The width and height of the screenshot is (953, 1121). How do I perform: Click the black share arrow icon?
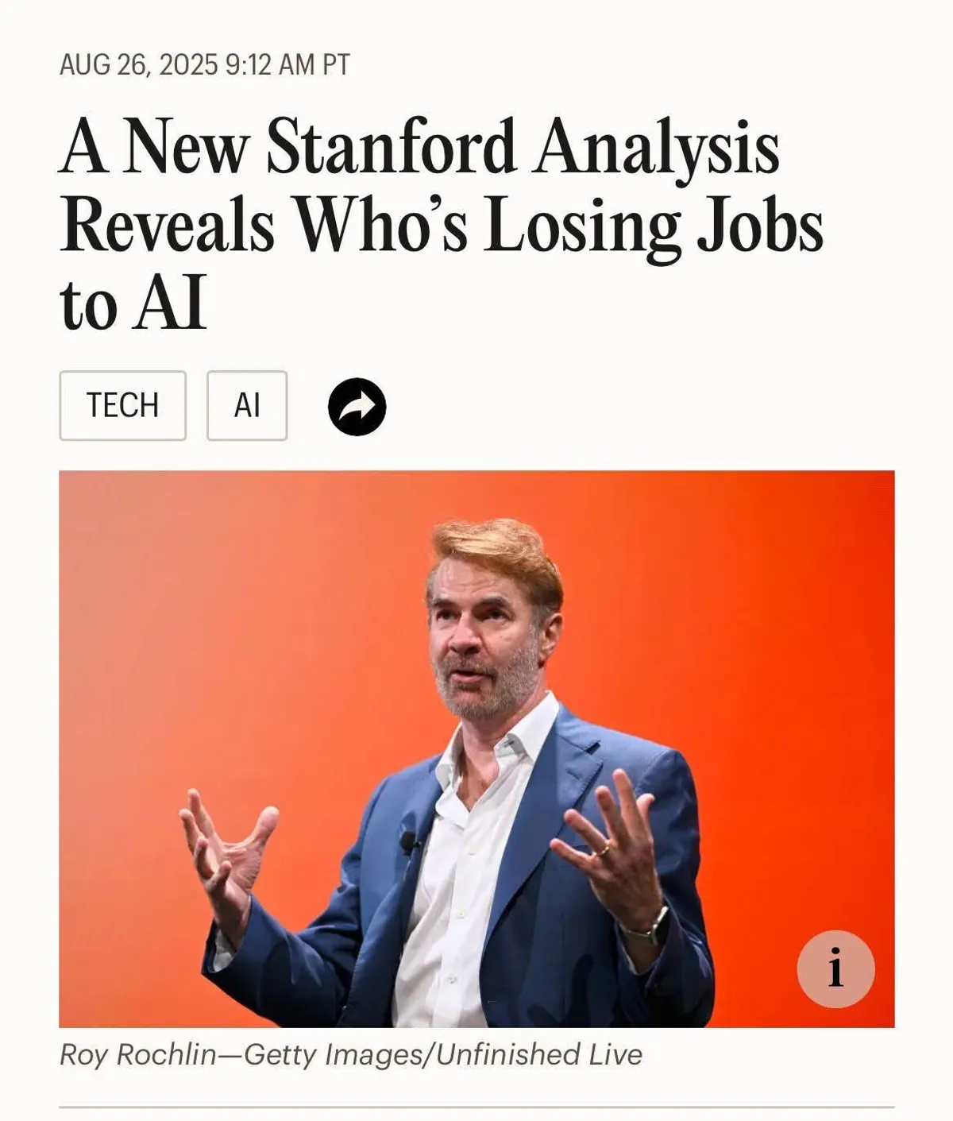[x=357, y=407]
